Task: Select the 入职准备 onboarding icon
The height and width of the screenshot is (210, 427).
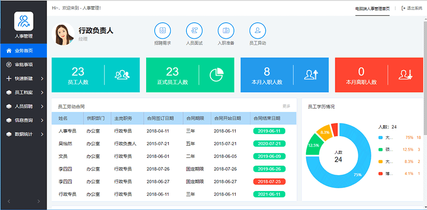Action: [x=226, y=31]
